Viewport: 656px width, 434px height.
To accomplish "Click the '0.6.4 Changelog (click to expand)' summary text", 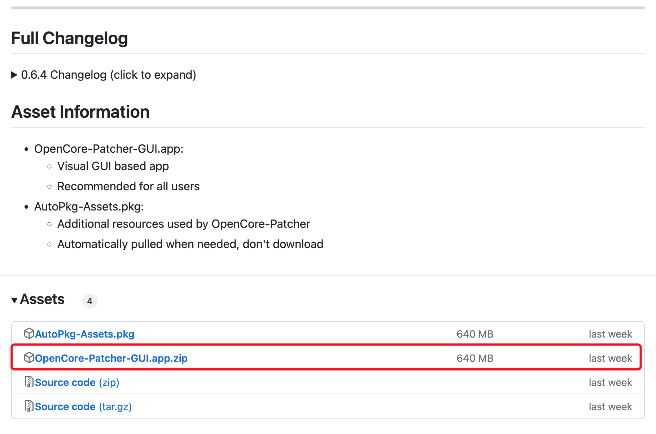I will (x=108, y=75).
